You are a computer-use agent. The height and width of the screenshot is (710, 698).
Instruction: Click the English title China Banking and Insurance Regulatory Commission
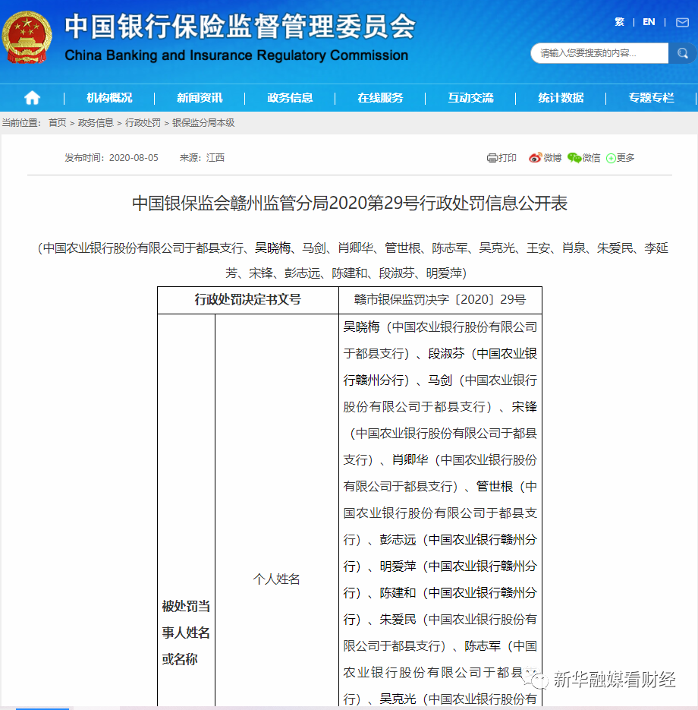coord(236,55)
